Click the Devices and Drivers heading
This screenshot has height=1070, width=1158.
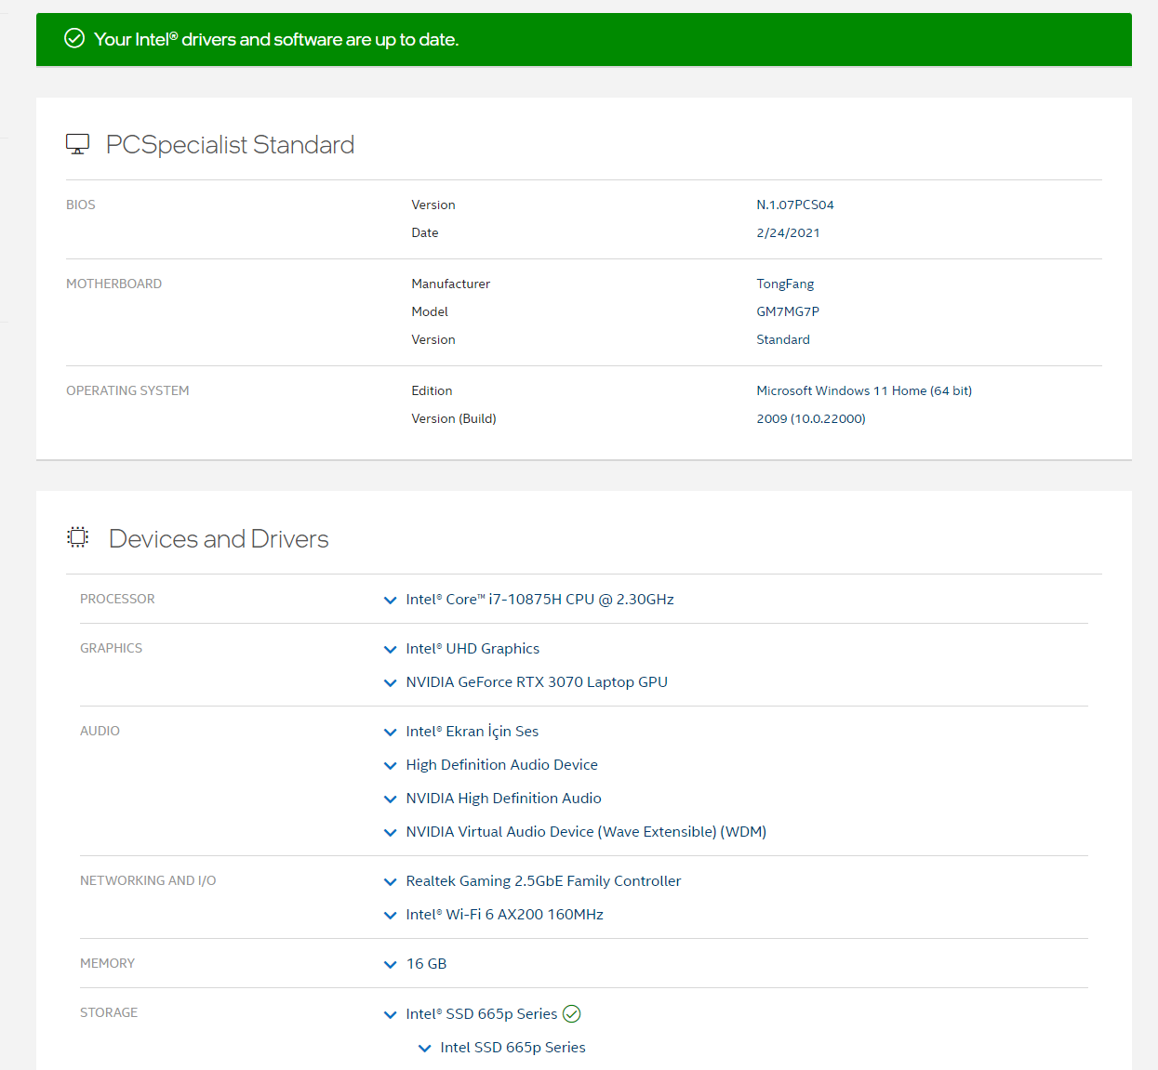pyautogui.click(x=219, y=539)
